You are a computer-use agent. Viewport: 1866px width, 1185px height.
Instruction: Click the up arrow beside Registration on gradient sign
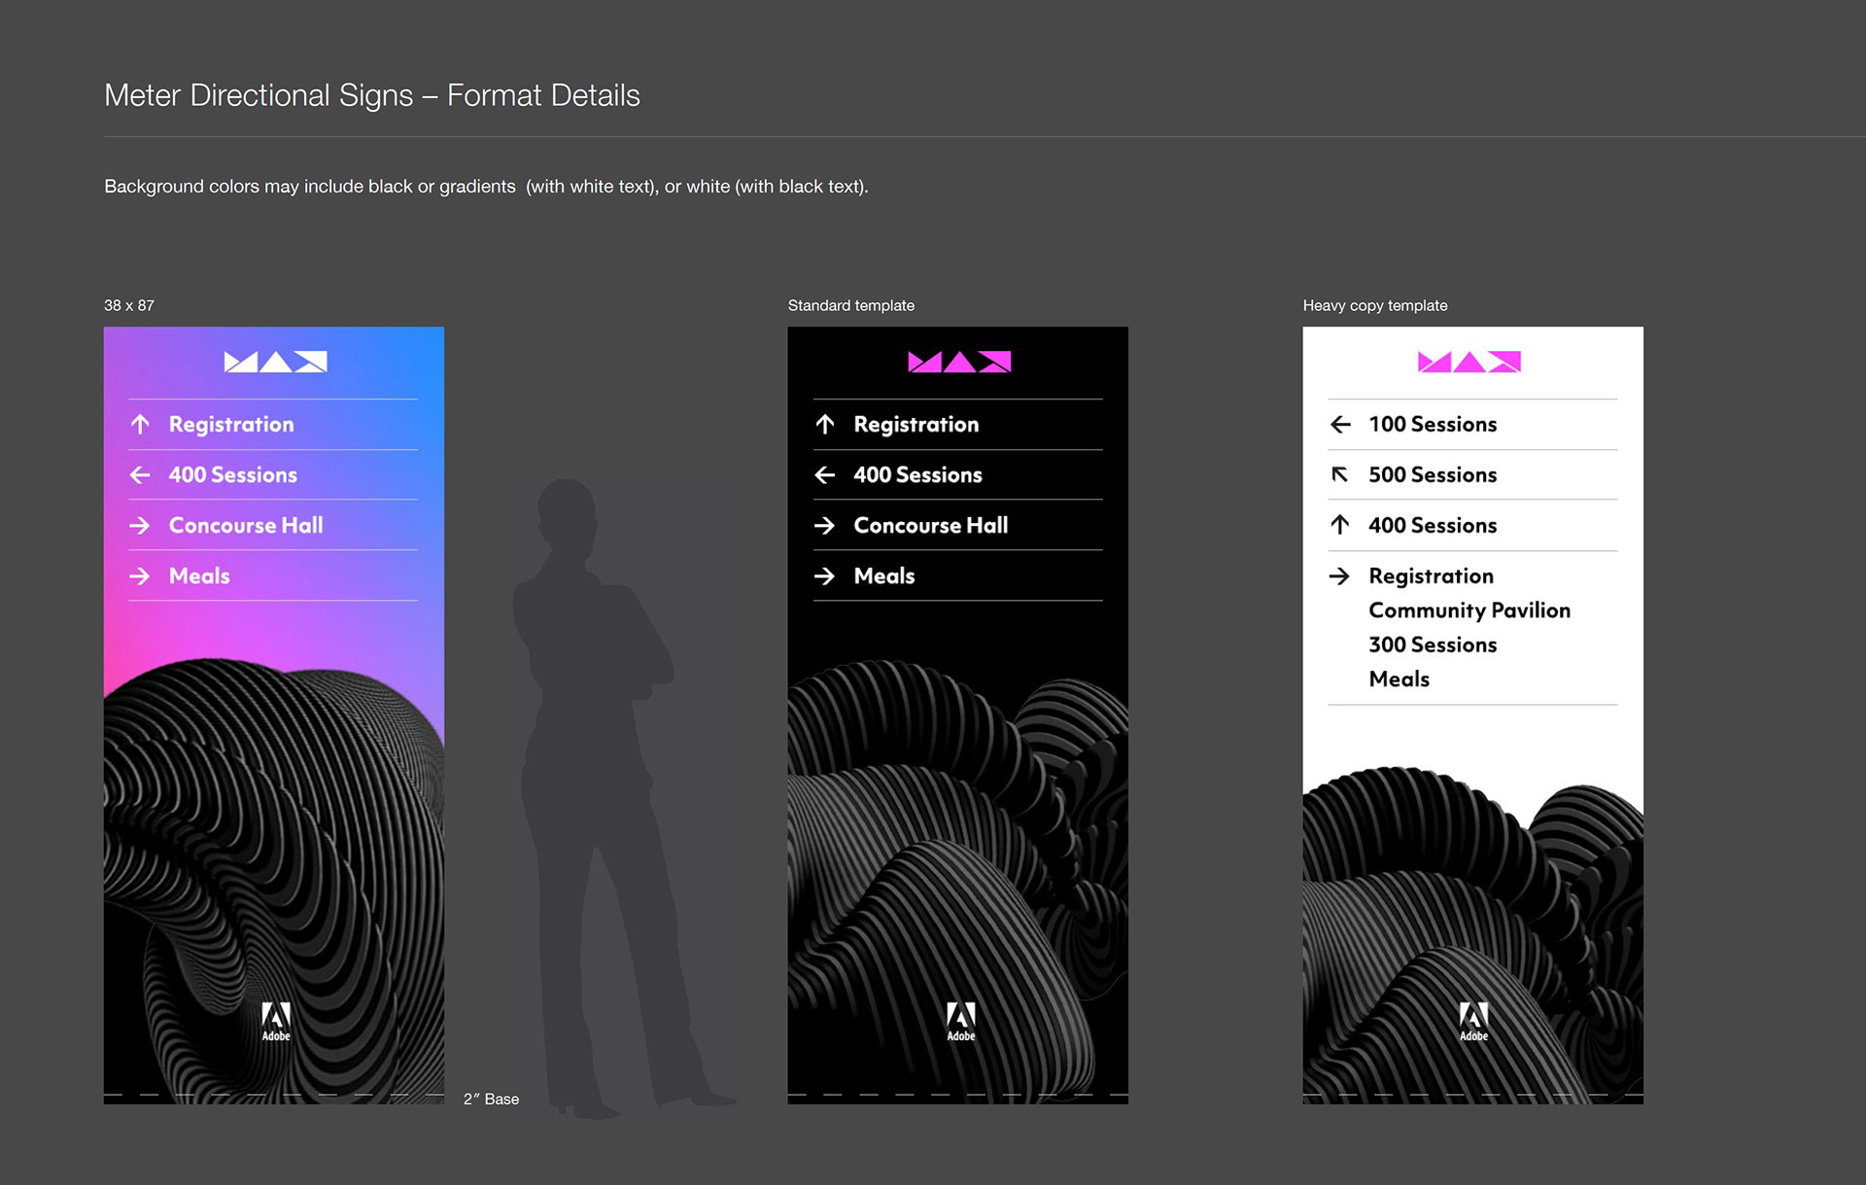[140, 424]
